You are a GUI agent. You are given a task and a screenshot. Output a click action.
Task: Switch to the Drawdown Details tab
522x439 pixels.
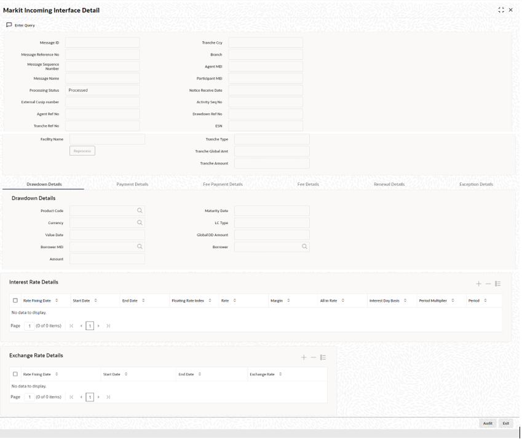click(44, 184)
